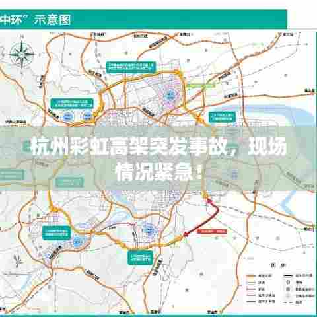Viewport: 317px width, 317px height.
Task: Click the 图例 legend heading
Action: point(278,265)
